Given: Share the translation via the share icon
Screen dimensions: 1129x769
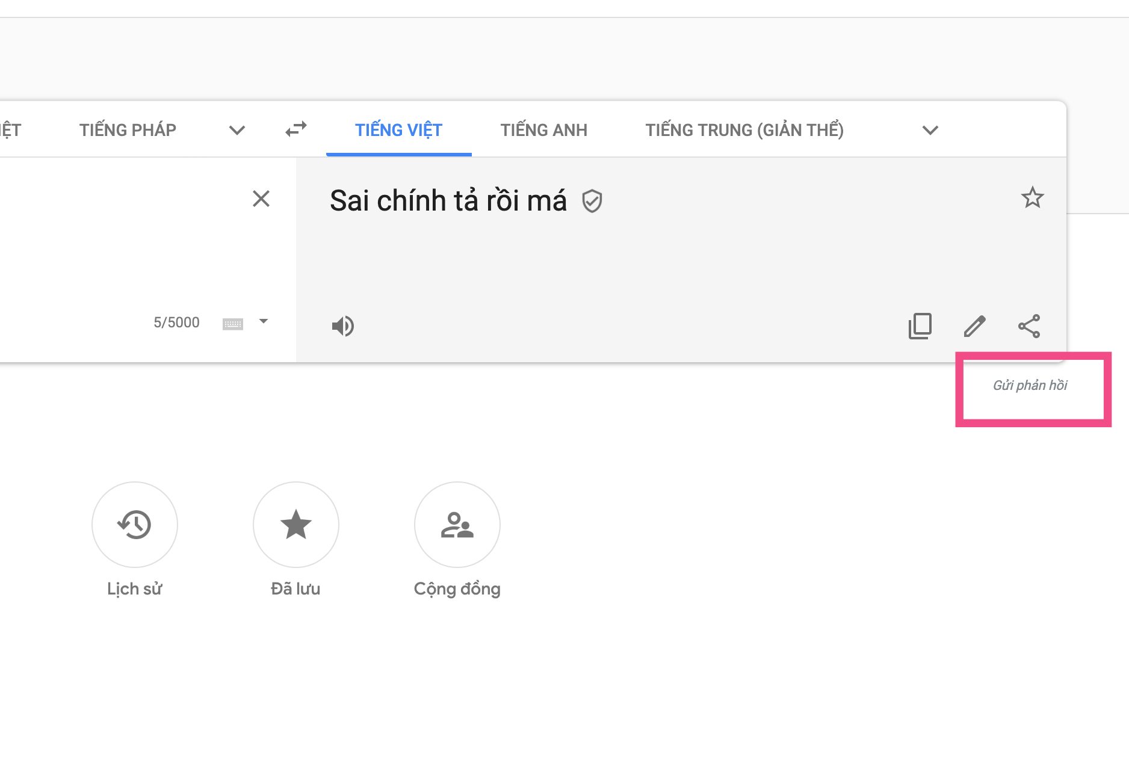Looking at the screenshot, I should tap(1029, 326).
